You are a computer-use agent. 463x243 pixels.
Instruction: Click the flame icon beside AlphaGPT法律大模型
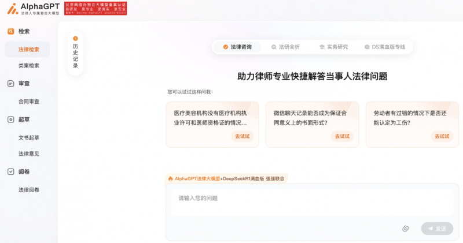(170, 178)
